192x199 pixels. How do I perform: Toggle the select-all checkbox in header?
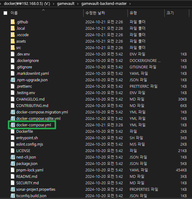5,13
